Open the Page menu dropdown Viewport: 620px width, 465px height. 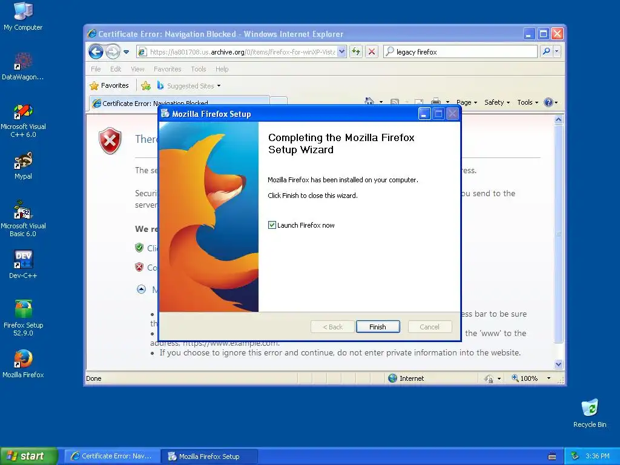coord(467,102)
